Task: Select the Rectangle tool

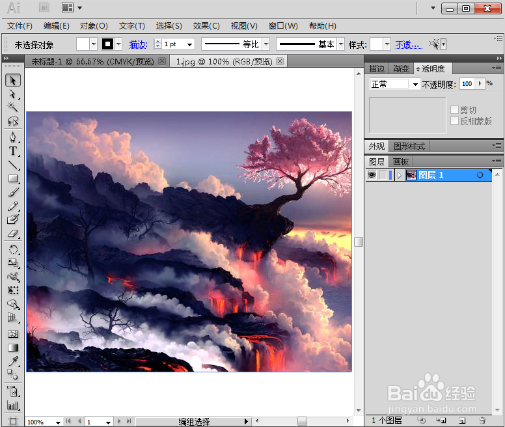Action: coord(13,178)
